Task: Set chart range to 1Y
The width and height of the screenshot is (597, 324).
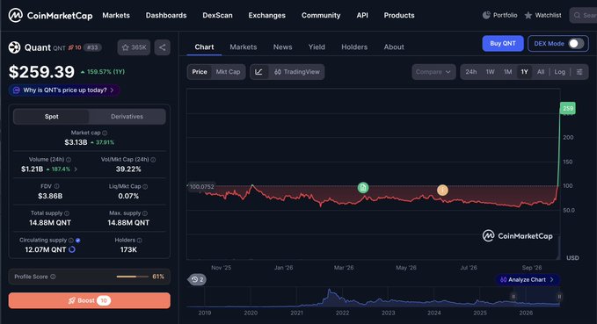Action: (525, 72)
